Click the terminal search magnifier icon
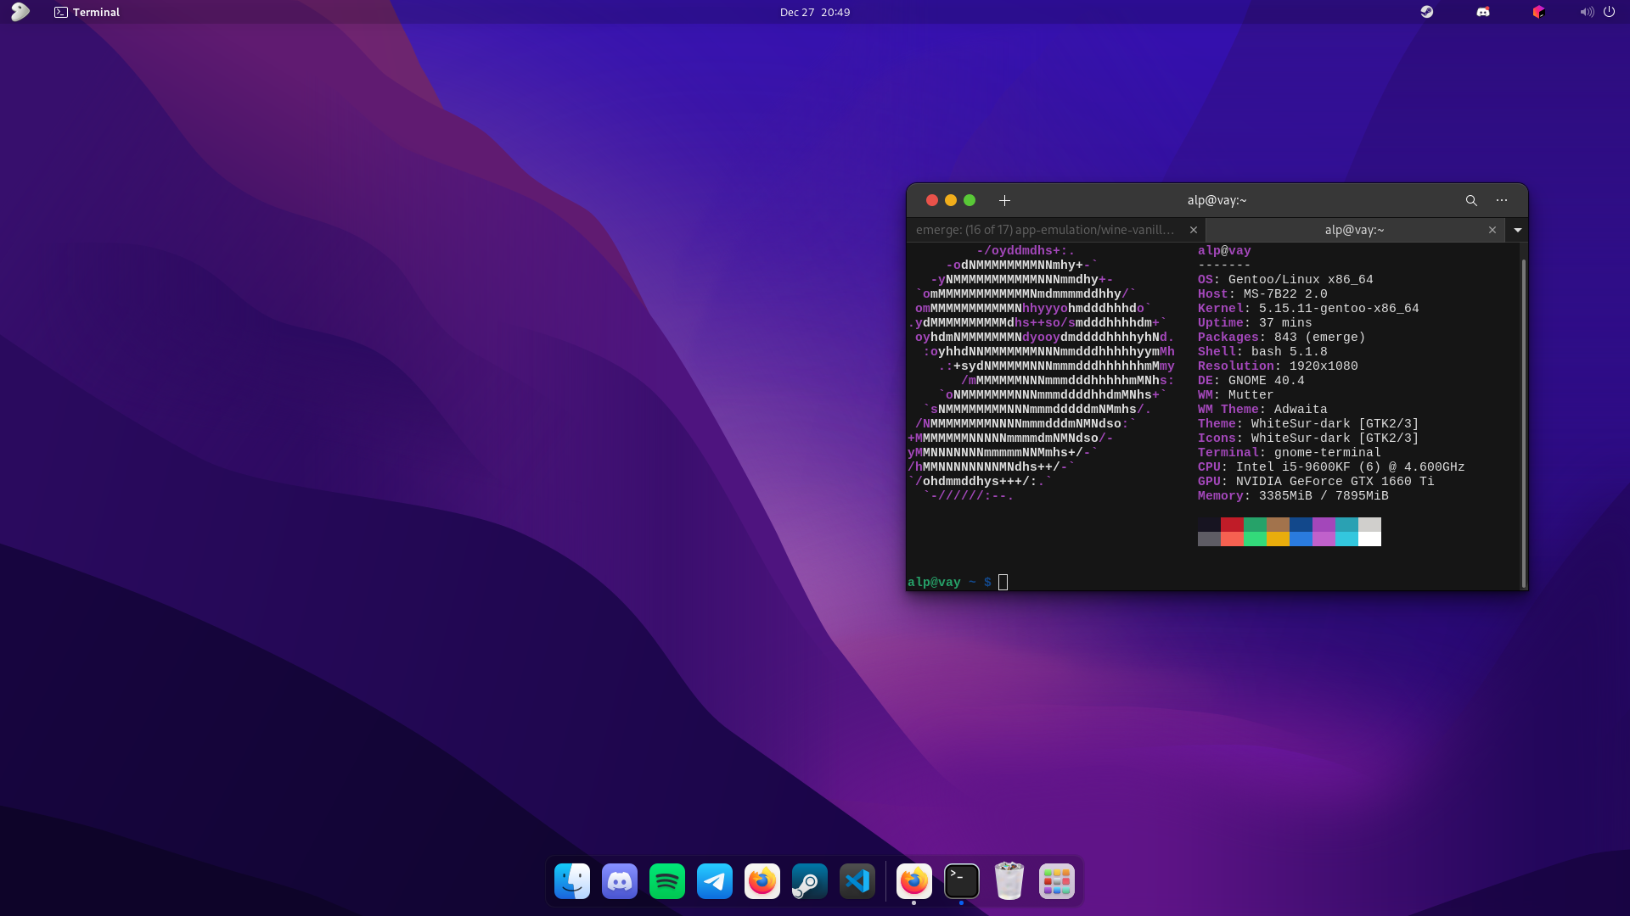The height and width of the screenshot is (916, 1630). 1471,201
